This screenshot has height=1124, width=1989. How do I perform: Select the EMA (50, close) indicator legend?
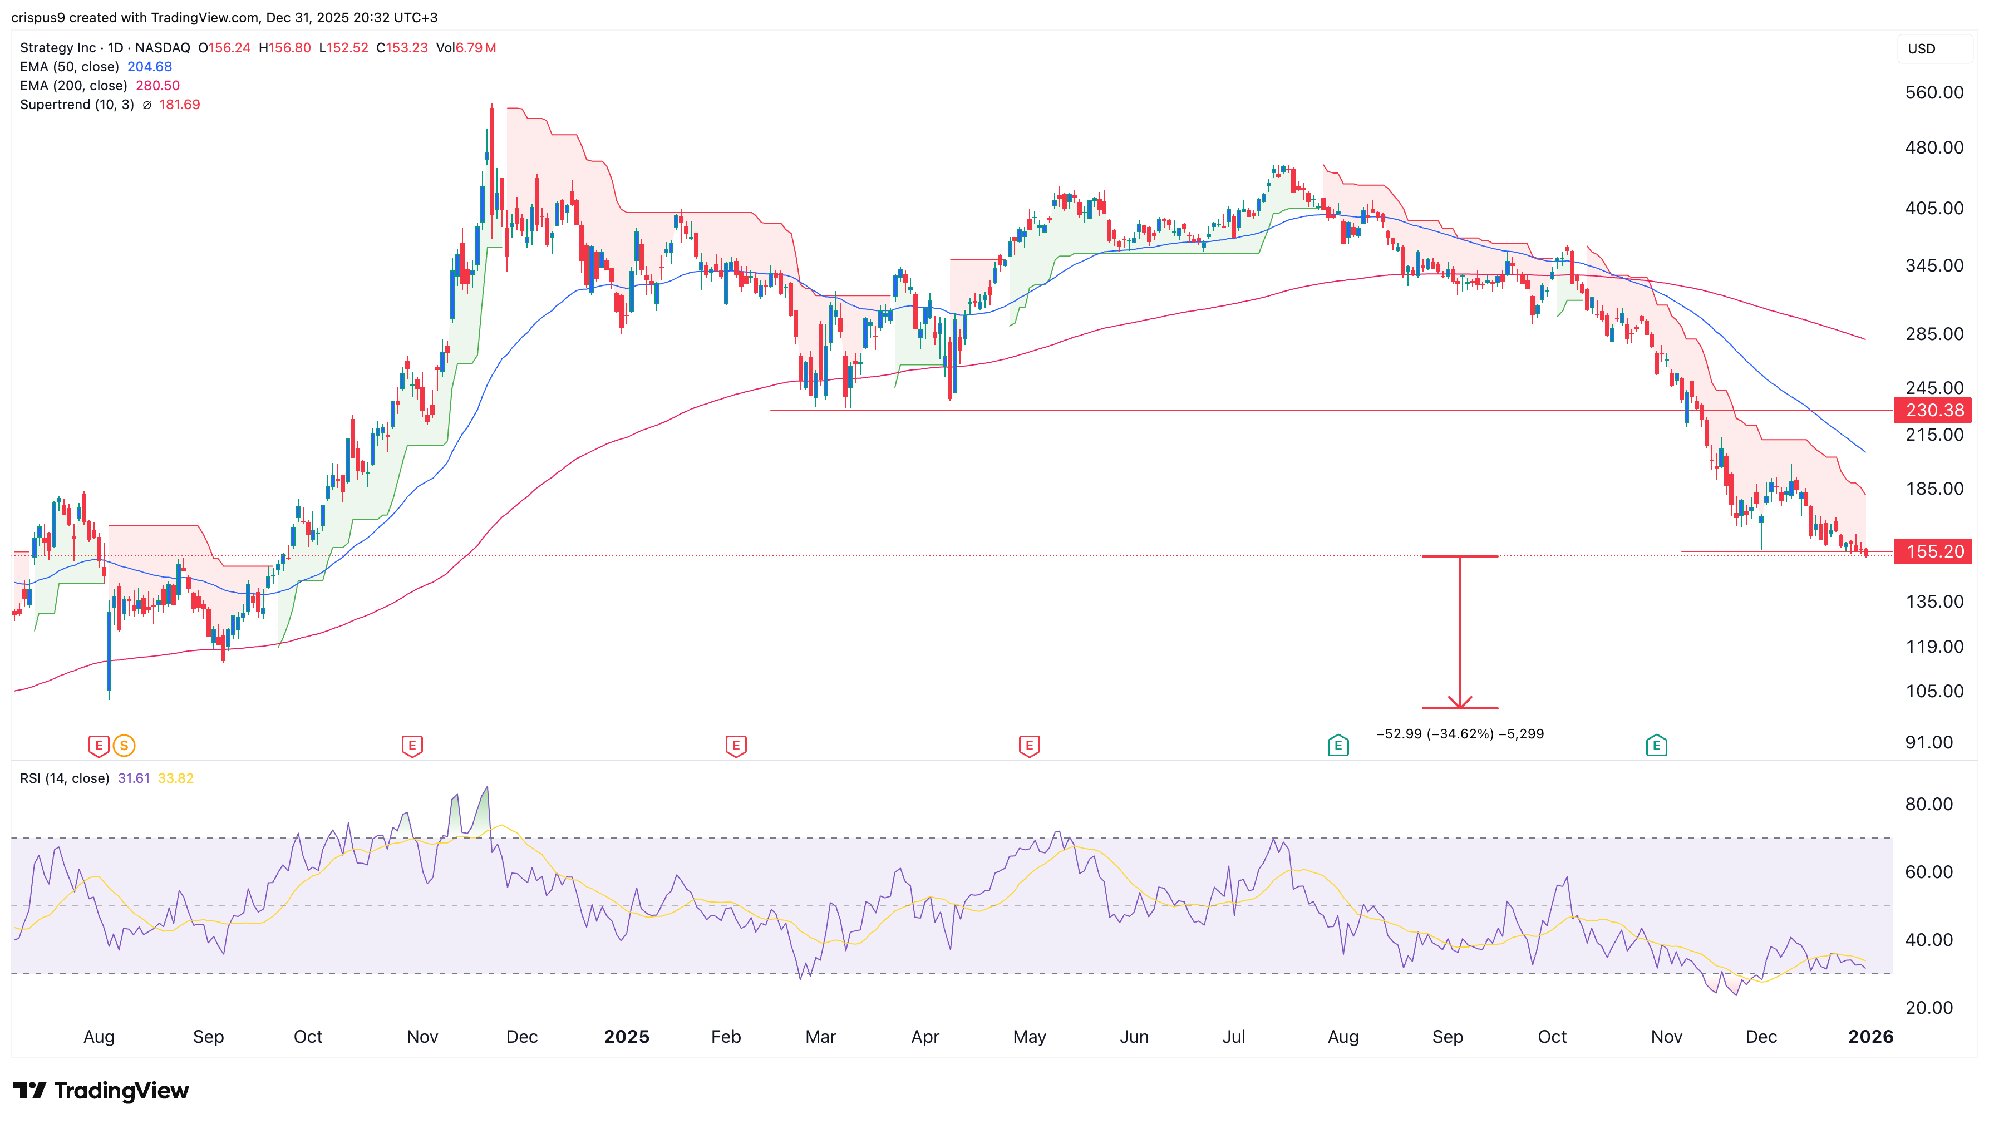pyautogui.click(x=70, y=66)
